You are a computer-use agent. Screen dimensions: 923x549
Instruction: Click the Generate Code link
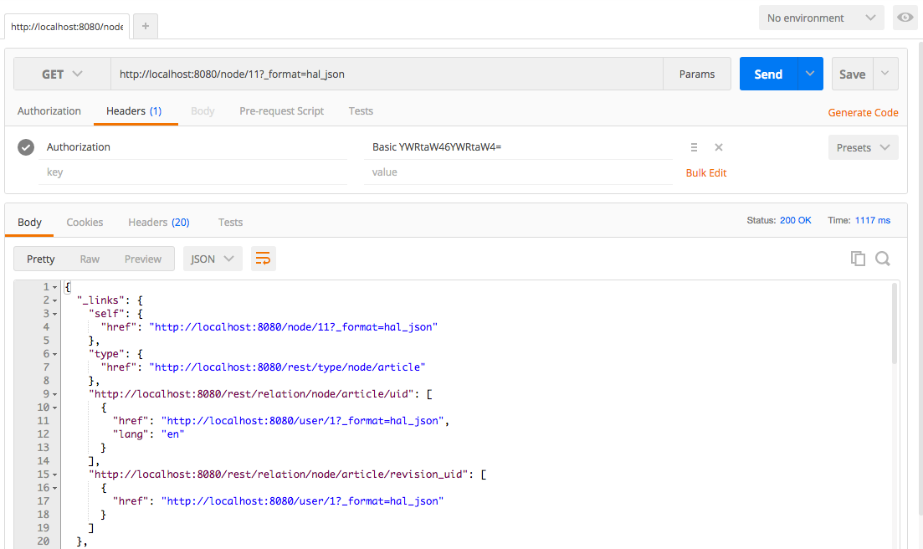tap(863, 112)
